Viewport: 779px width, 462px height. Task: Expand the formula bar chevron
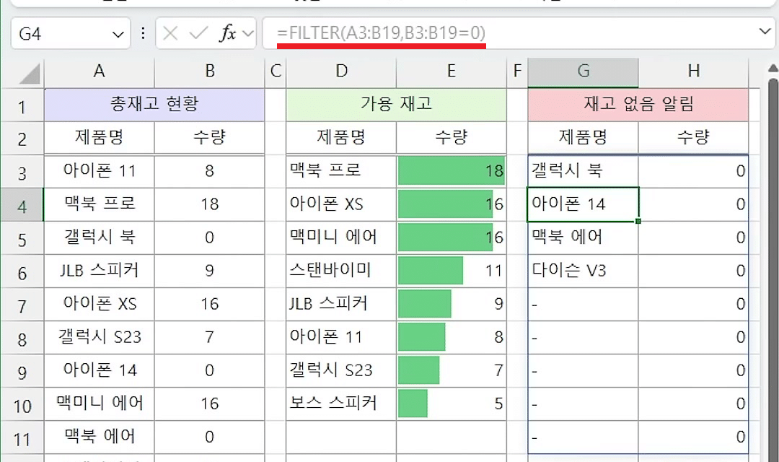point(765,32)
